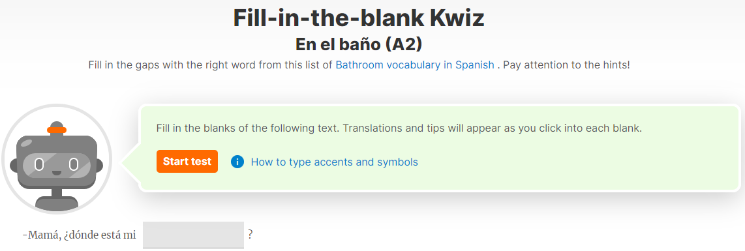Click the En el baño (A2) subtitle
This screenshot has width=745, height=251.
click(x=359, y=44)
